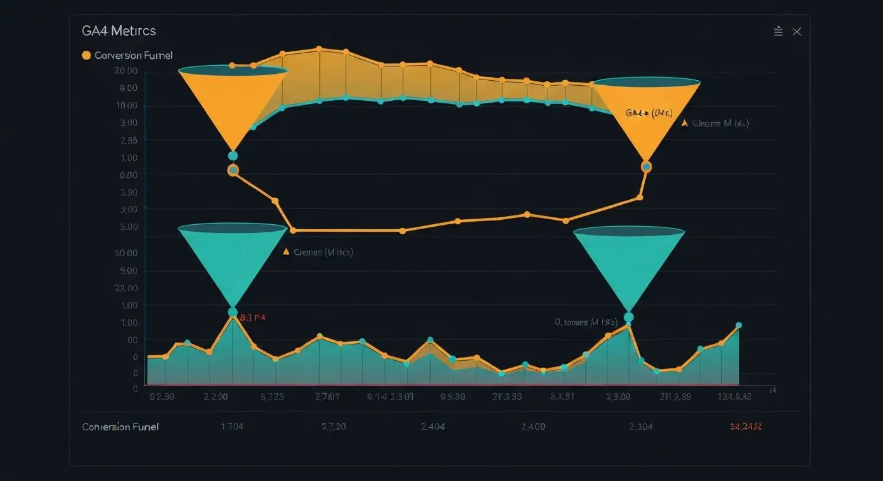Click the 2.304 value in the bottom row
The width and height of the screenshot is (883, 481).
coord(641,427)
